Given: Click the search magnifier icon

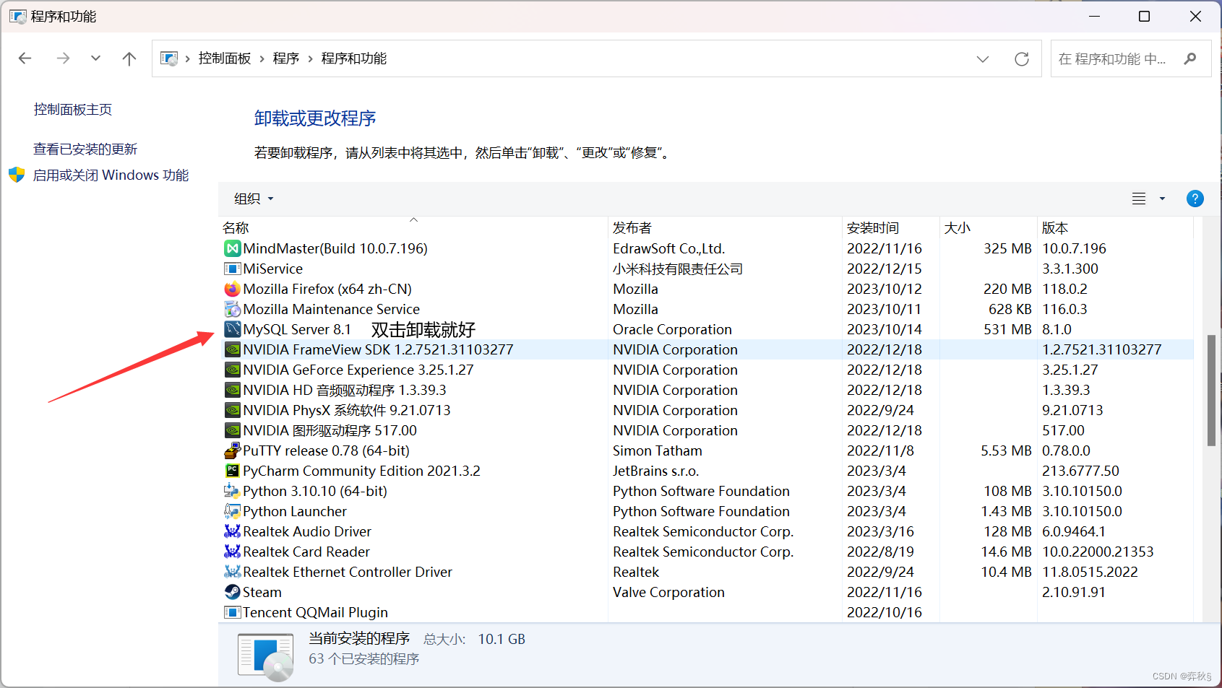Looking at the screenshot, I should point(1190,58).
